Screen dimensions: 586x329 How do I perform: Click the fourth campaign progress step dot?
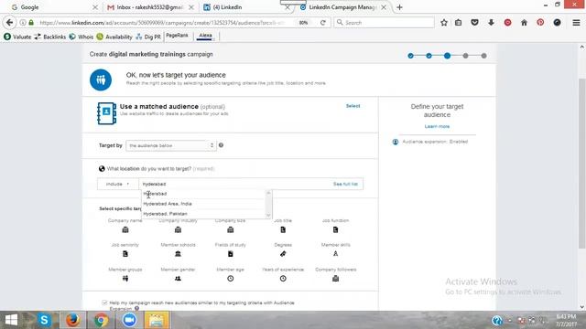[x=465, y=56]
